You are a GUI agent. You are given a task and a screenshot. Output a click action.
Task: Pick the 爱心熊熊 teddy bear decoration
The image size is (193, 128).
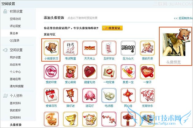(70, 72)
